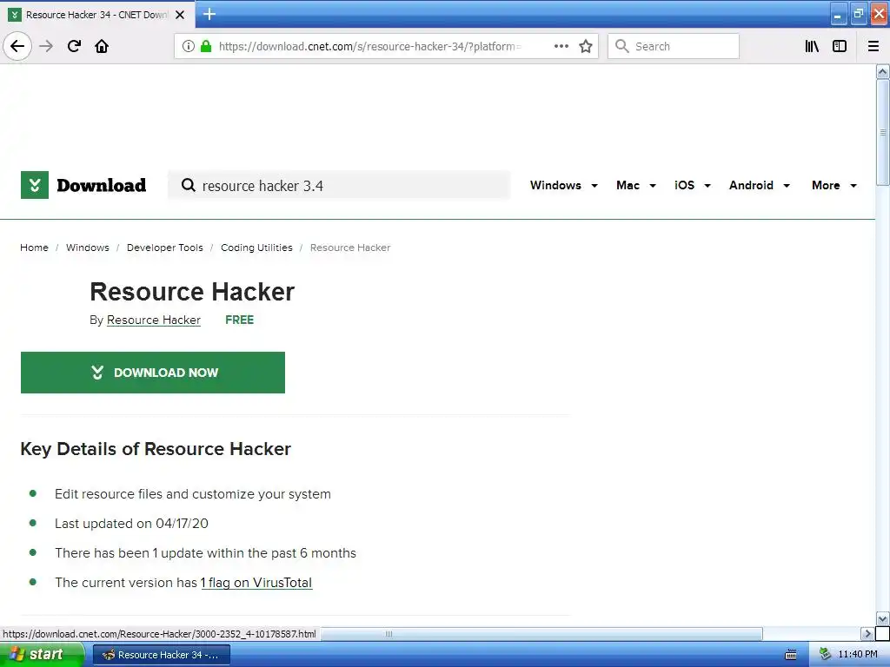Open the Windows XP start button
The image size is (890, 667).
[42, 655]
